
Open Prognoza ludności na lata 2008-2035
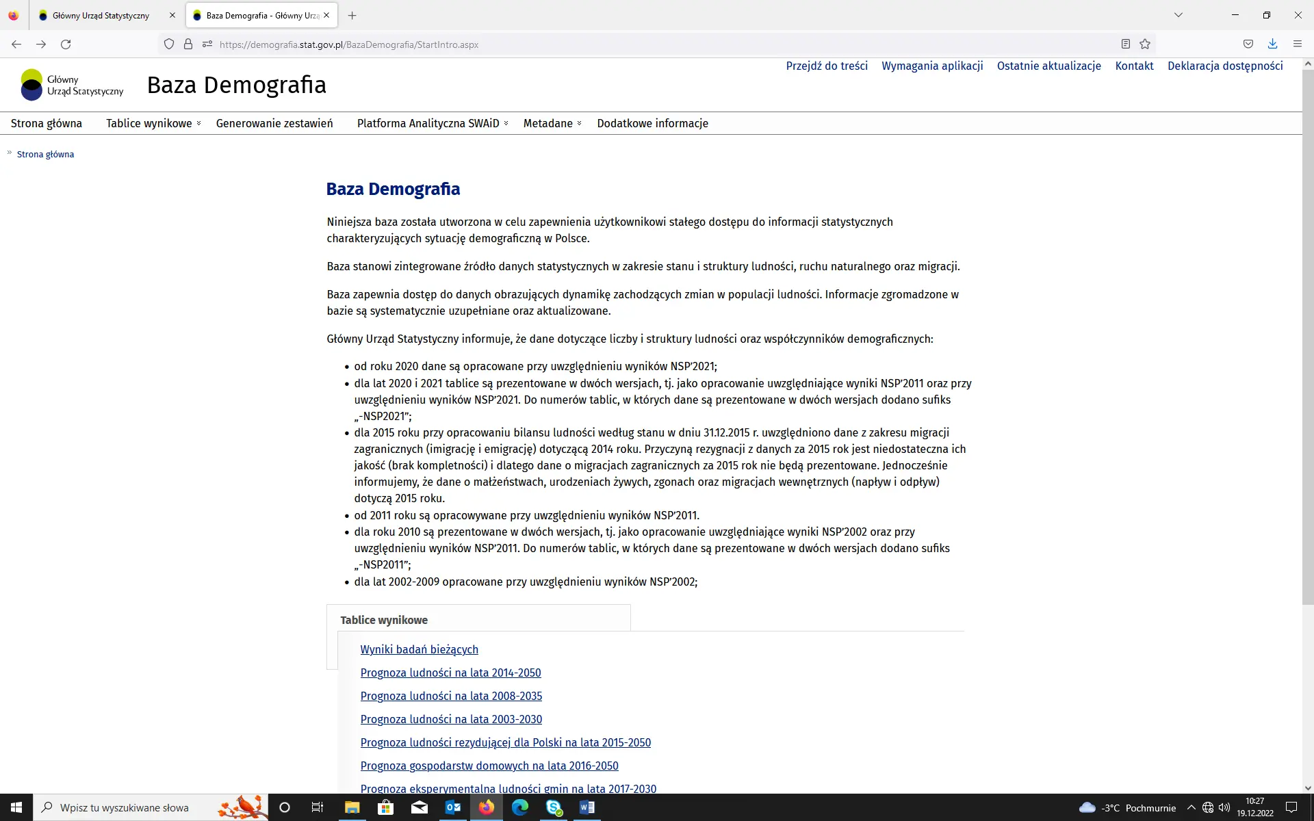tap(451, 696)
